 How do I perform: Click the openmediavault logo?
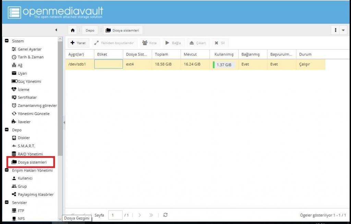(x=55, y=12)
